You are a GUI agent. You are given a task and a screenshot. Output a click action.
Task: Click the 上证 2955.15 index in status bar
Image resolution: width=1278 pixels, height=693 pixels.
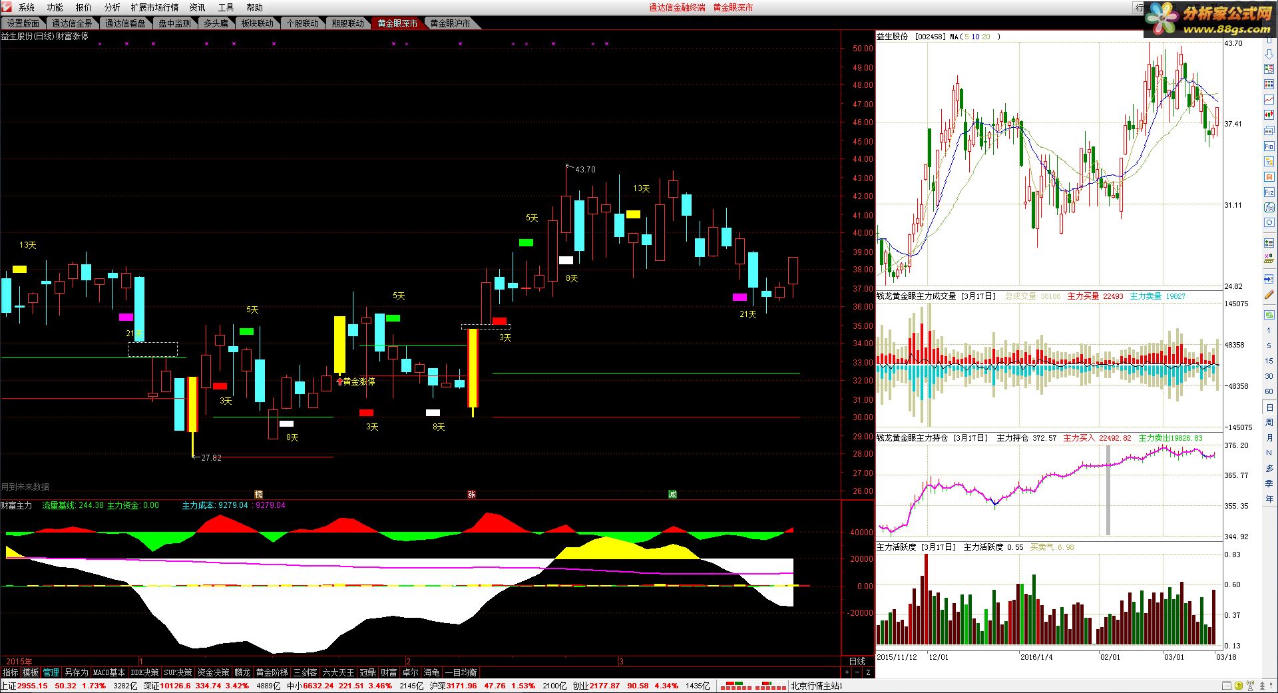[x=25, y=686]
